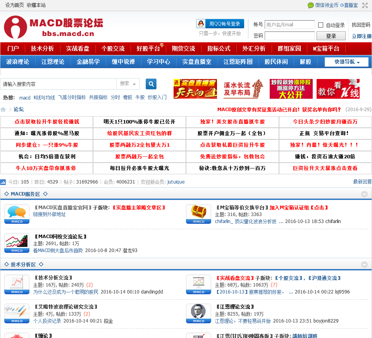Click the MACD股票论坛 site logo

pyautogui.click(x=53, y=27)
